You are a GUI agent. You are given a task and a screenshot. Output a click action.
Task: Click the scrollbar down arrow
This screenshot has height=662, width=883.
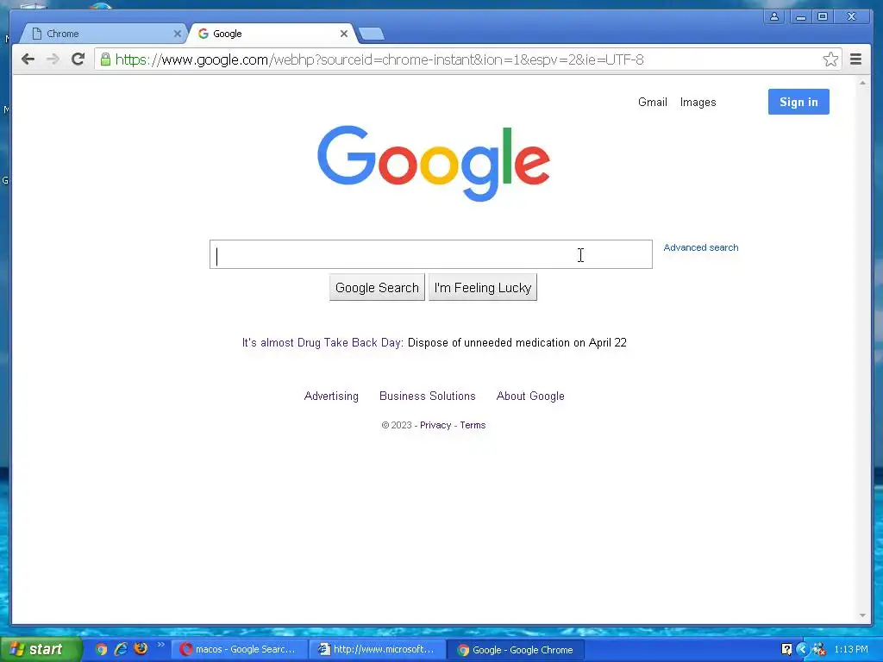click(x=862, y=615)
